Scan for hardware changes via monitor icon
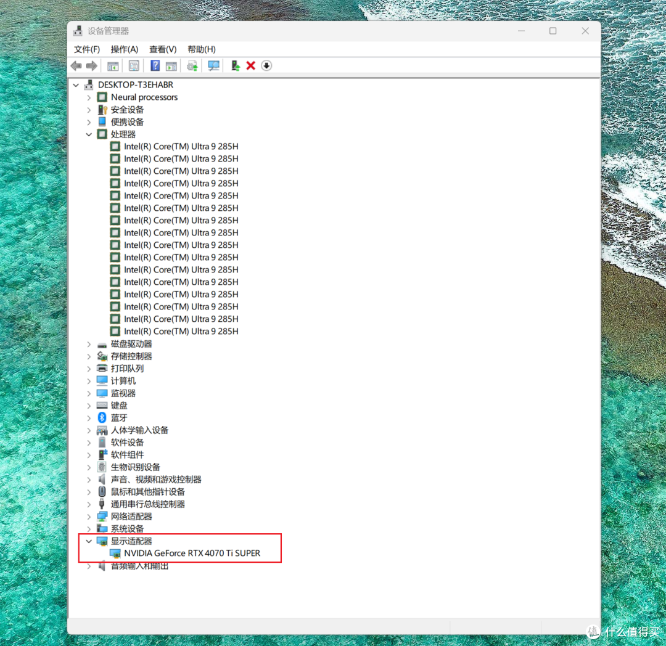666x646 pixels. (213, 66)
